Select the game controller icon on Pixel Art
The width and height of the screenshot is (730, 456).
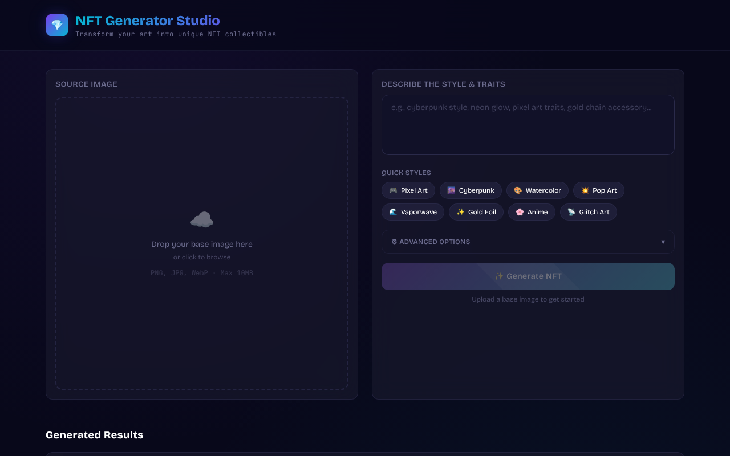(x=392, y=190)
